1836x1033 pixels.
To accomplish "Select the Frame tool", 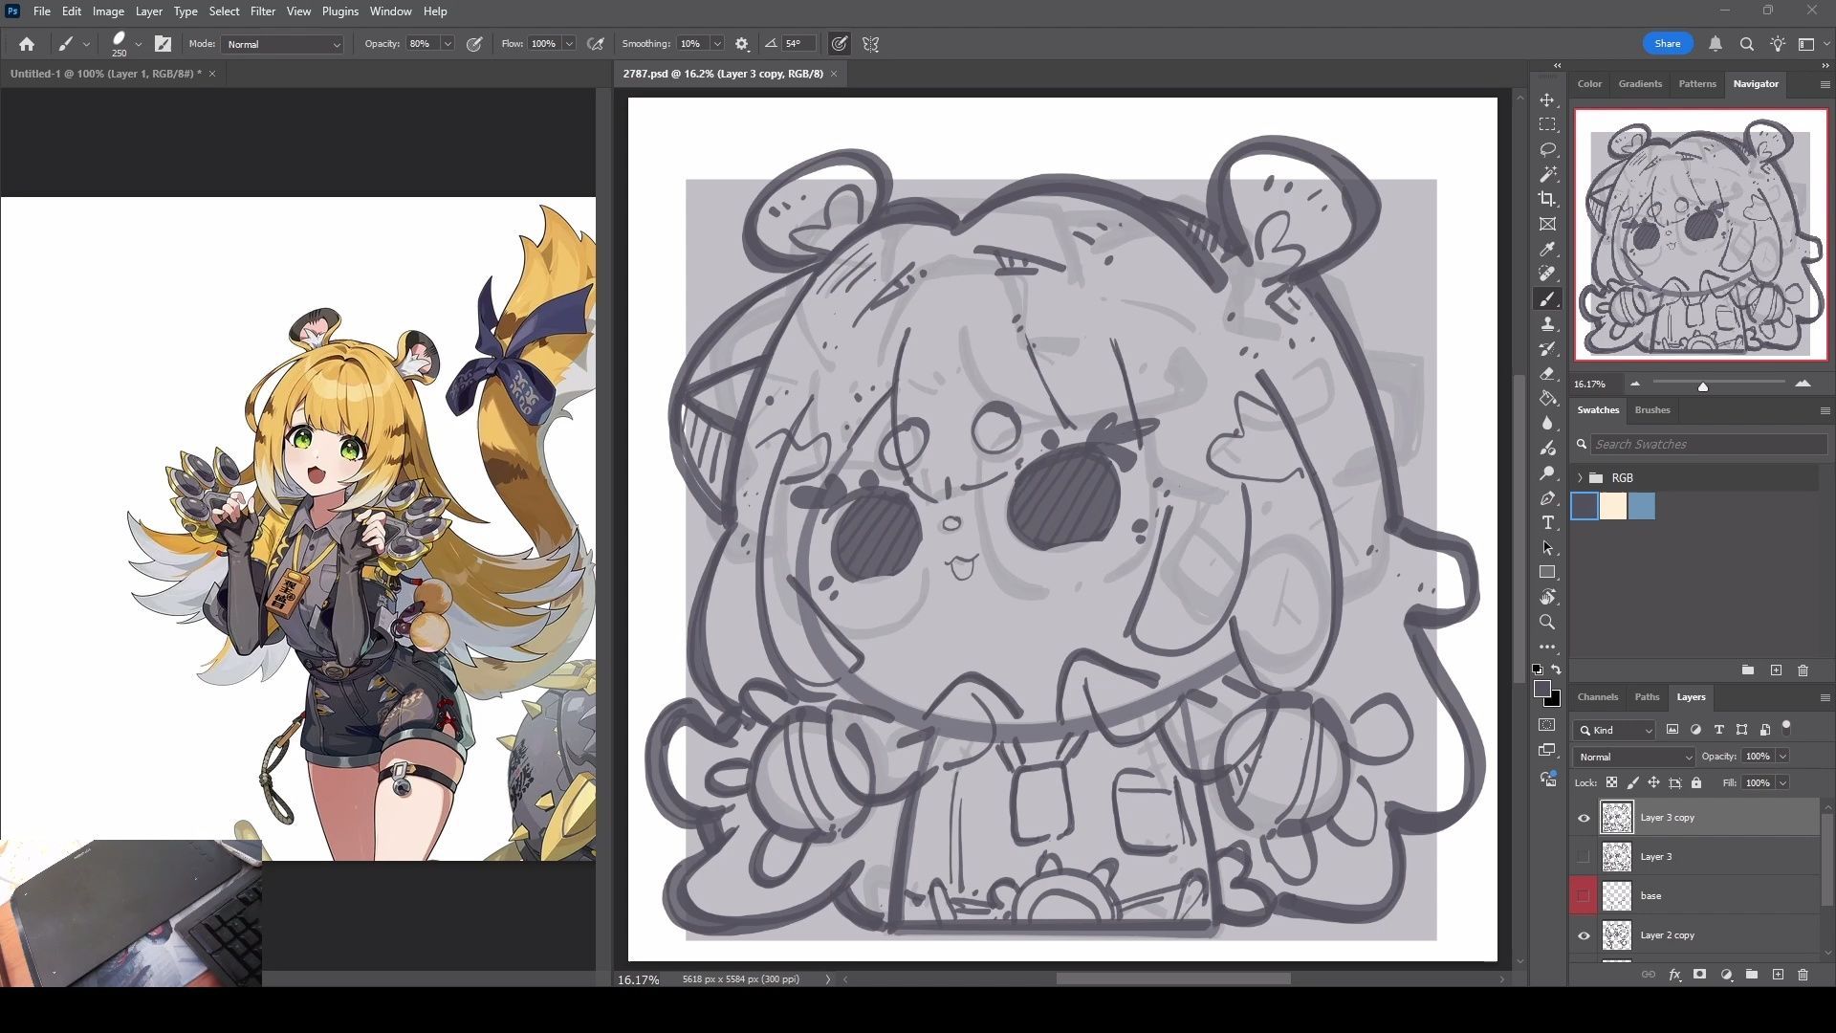I will (x=1547, y=225).
